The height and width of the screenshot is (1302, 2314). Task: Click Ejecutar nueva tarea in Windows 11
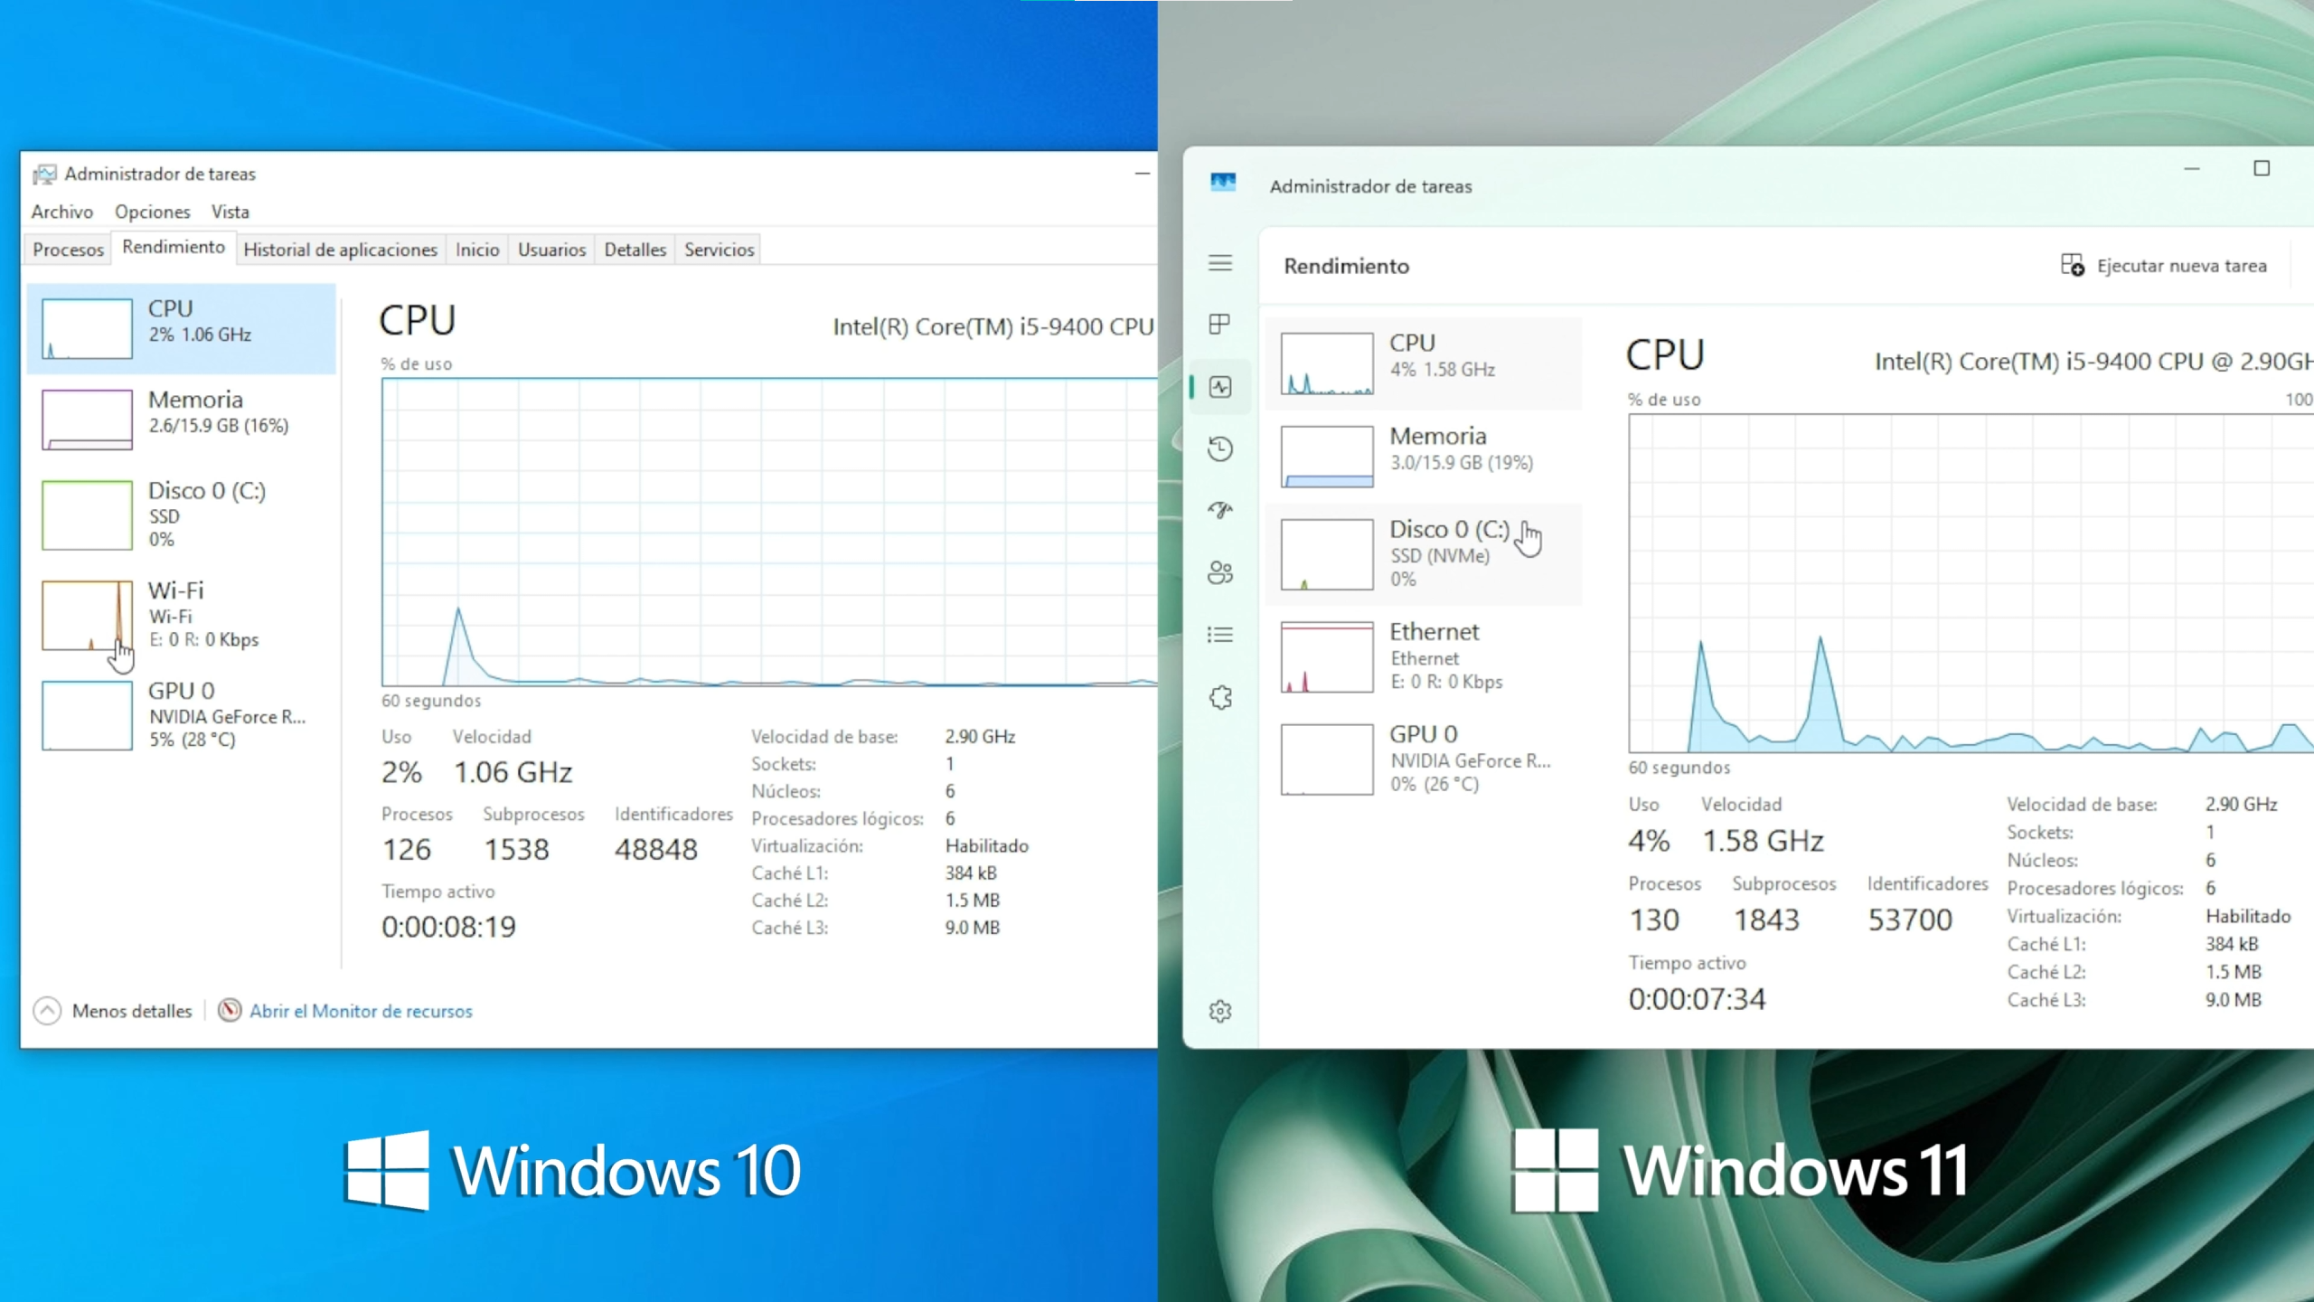2164,266
